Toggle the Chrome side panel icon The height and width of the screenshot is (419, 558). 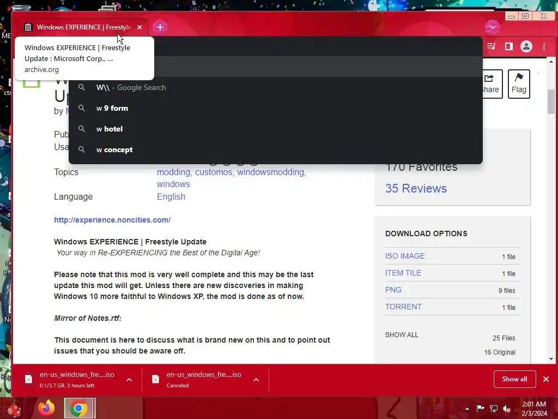509,46
